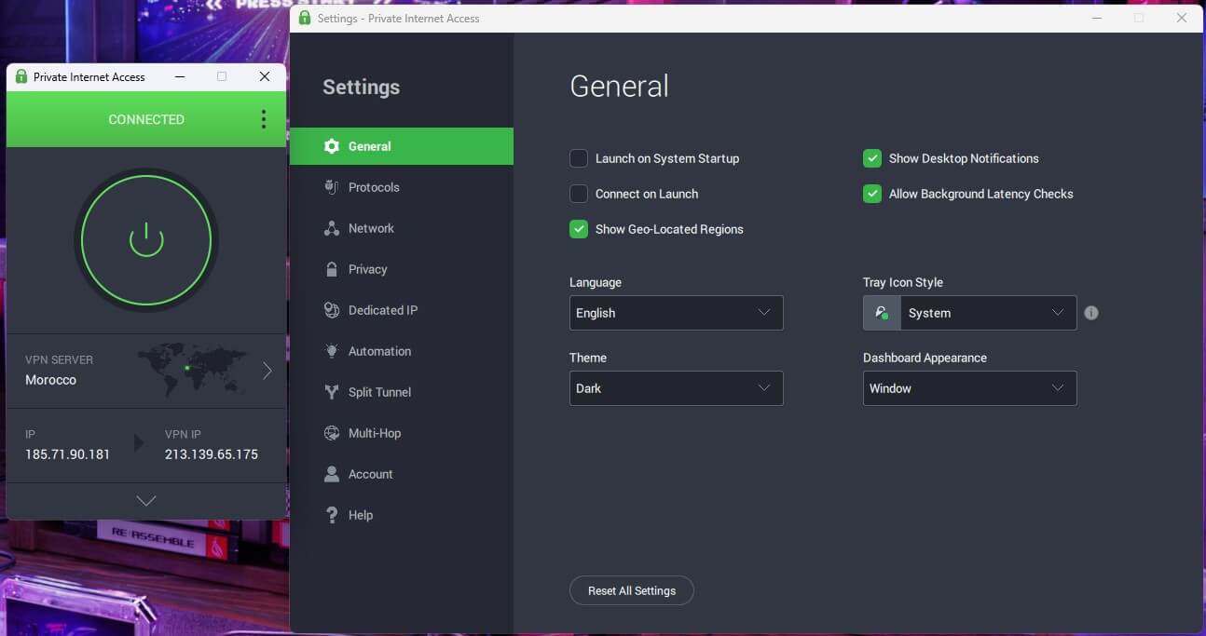
Task: Click the Network nodes icon
Action: click(331, 228)
